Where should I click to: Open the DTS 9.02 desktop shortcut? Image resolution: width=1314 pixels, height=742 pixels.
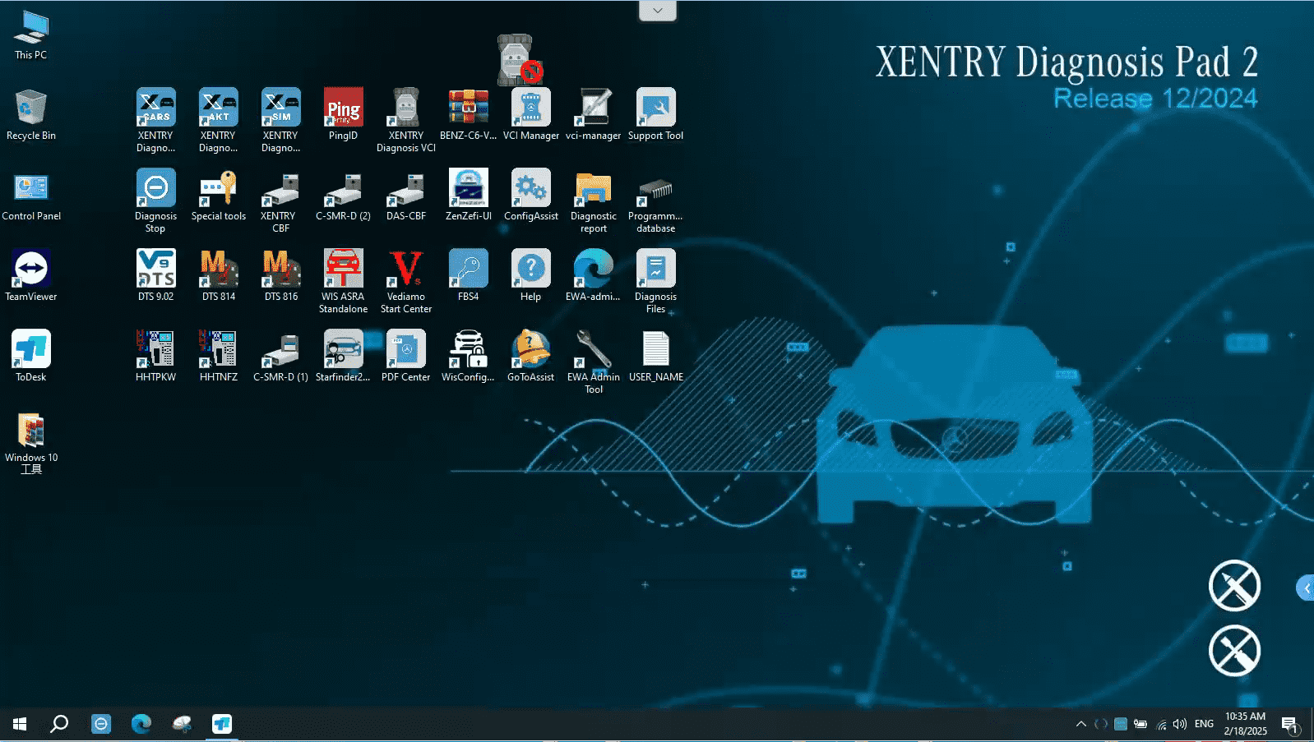(155, 270)
